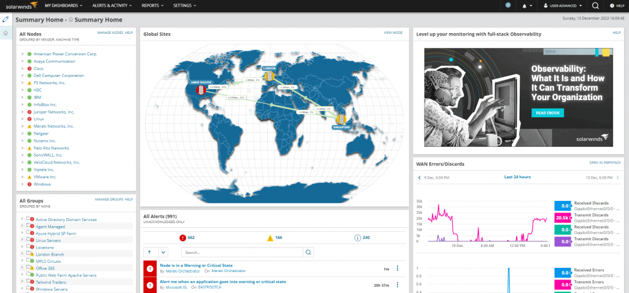Expand the Cisco node group
The height and width of the screenshot is (293, 629).
(x=23, y=69)
